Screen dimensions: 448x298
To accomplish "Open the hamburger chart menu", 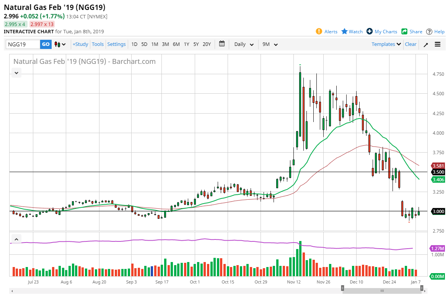I will [438, 44].
